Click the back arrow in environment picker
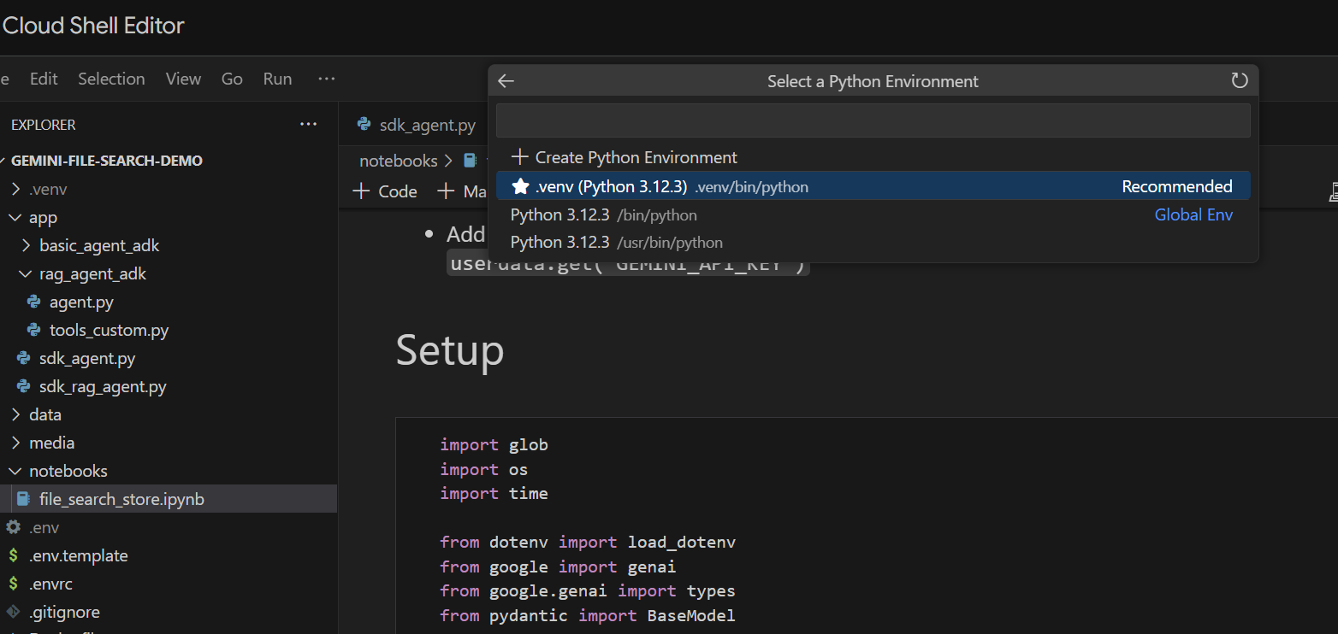1338x634 pixels. coord(506,81)
